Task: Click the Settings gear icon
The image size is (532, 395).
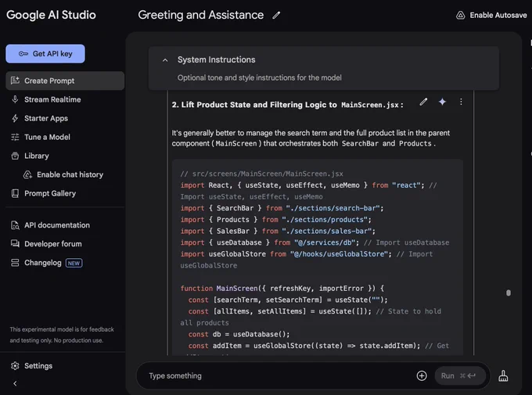Action: [x=15, y=366]
